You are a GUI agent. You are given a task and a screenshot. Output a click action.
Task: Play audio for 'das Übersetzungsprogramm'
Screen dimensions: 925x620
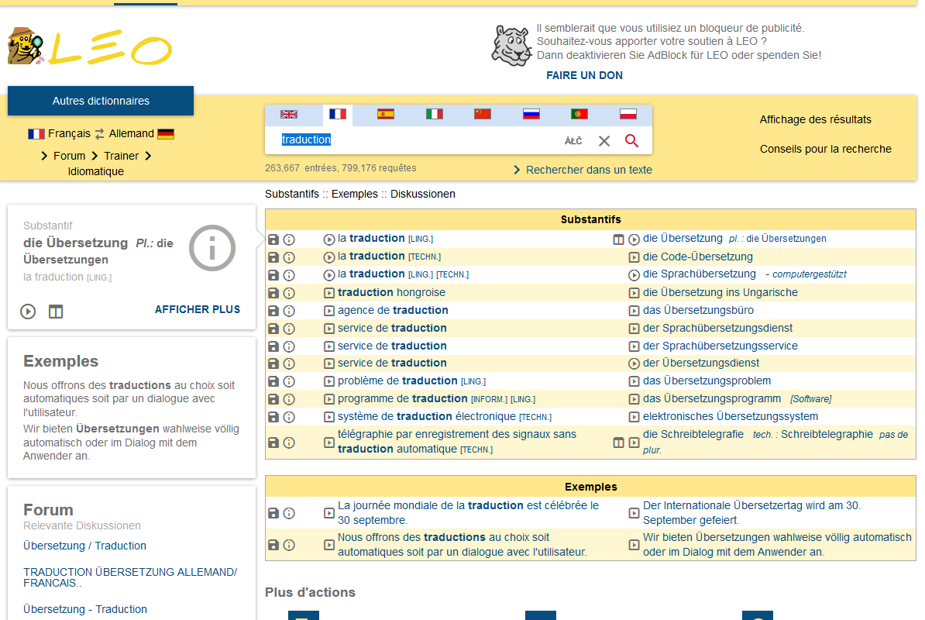point(634,399)
